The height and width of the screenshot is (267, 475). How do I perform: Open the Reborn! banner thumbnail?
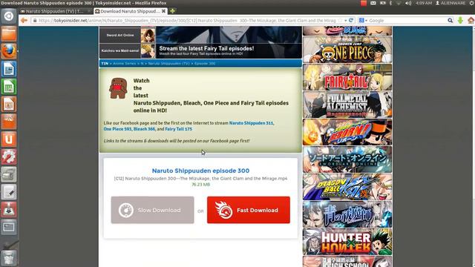click(347, 132)
